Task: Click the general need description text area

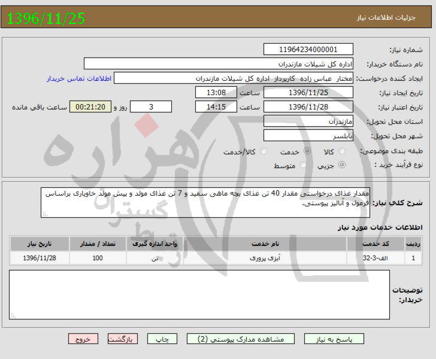Action: click(x=205, y=203)
